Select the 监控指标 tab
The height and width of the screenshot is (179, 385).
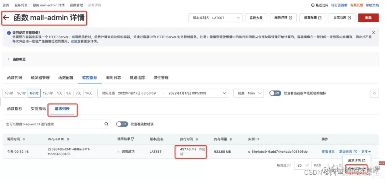click(89, 78)
